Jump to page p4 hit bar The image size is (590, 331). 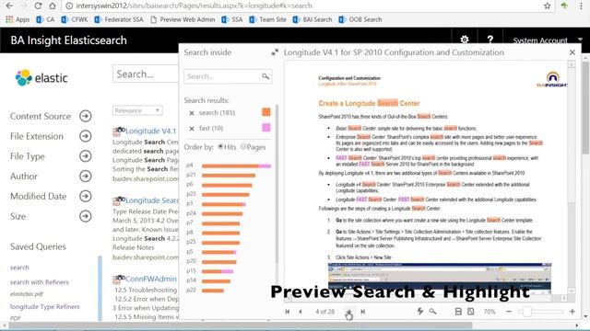click(236, 165)
